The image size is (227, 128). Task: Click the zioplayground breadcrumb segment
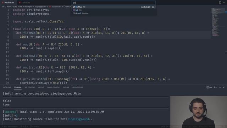[40, 6]
